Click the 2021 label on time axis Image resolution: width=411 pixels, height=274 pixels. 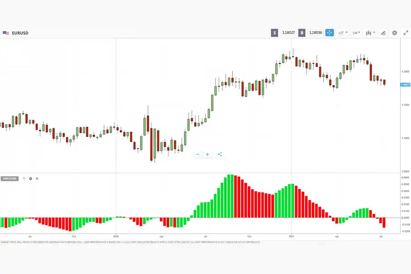point(291,237)
